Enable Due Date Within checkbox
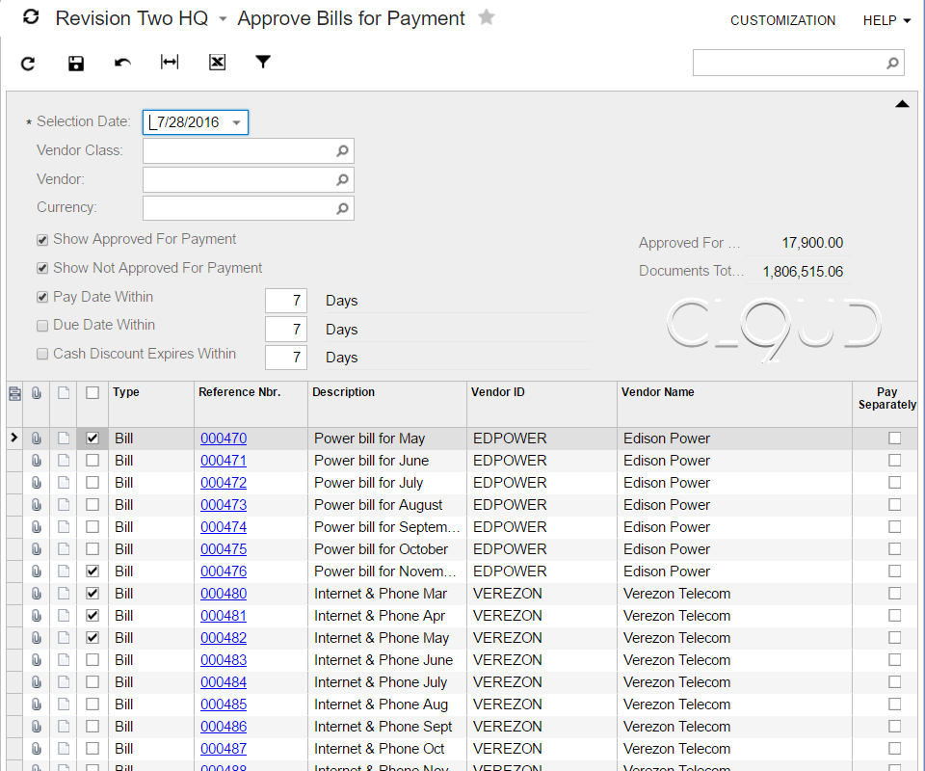Viewport: 925px width, 771px height. (x=41, y=326)
